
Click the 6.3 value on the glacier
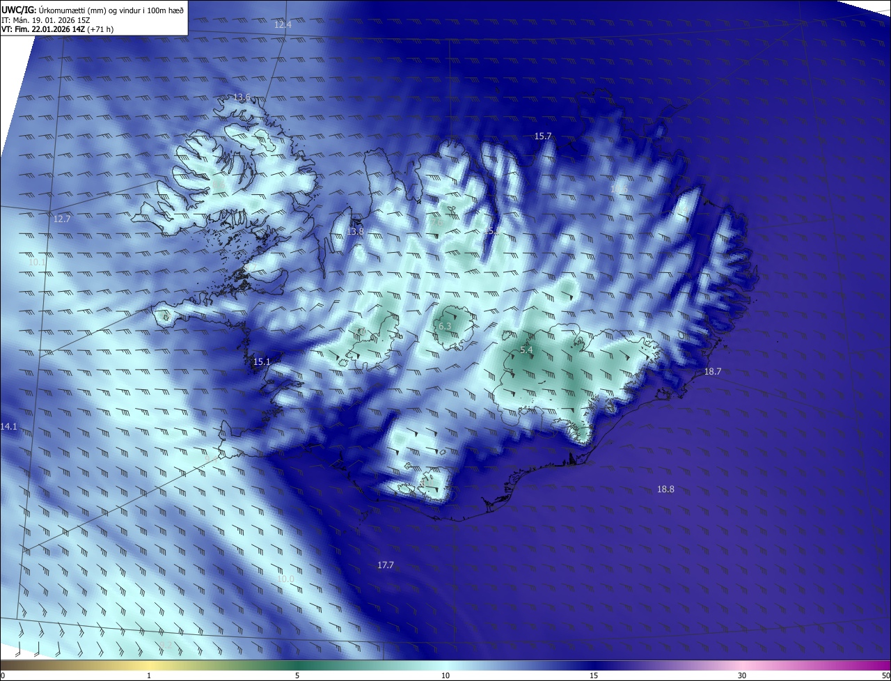pyautogui.click(x=445, y=326)
